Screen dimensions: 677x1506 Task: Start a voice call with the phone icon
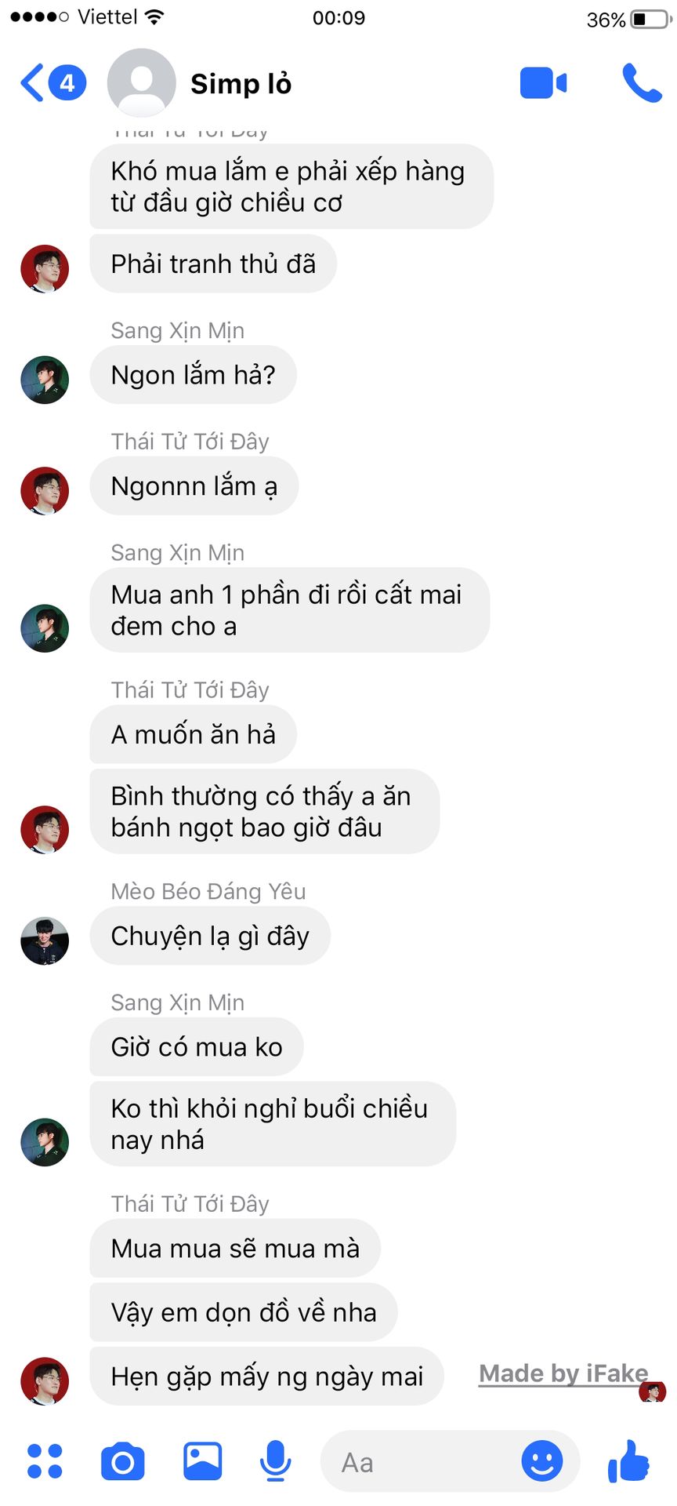pyautogui.click(x=642, y=83)
